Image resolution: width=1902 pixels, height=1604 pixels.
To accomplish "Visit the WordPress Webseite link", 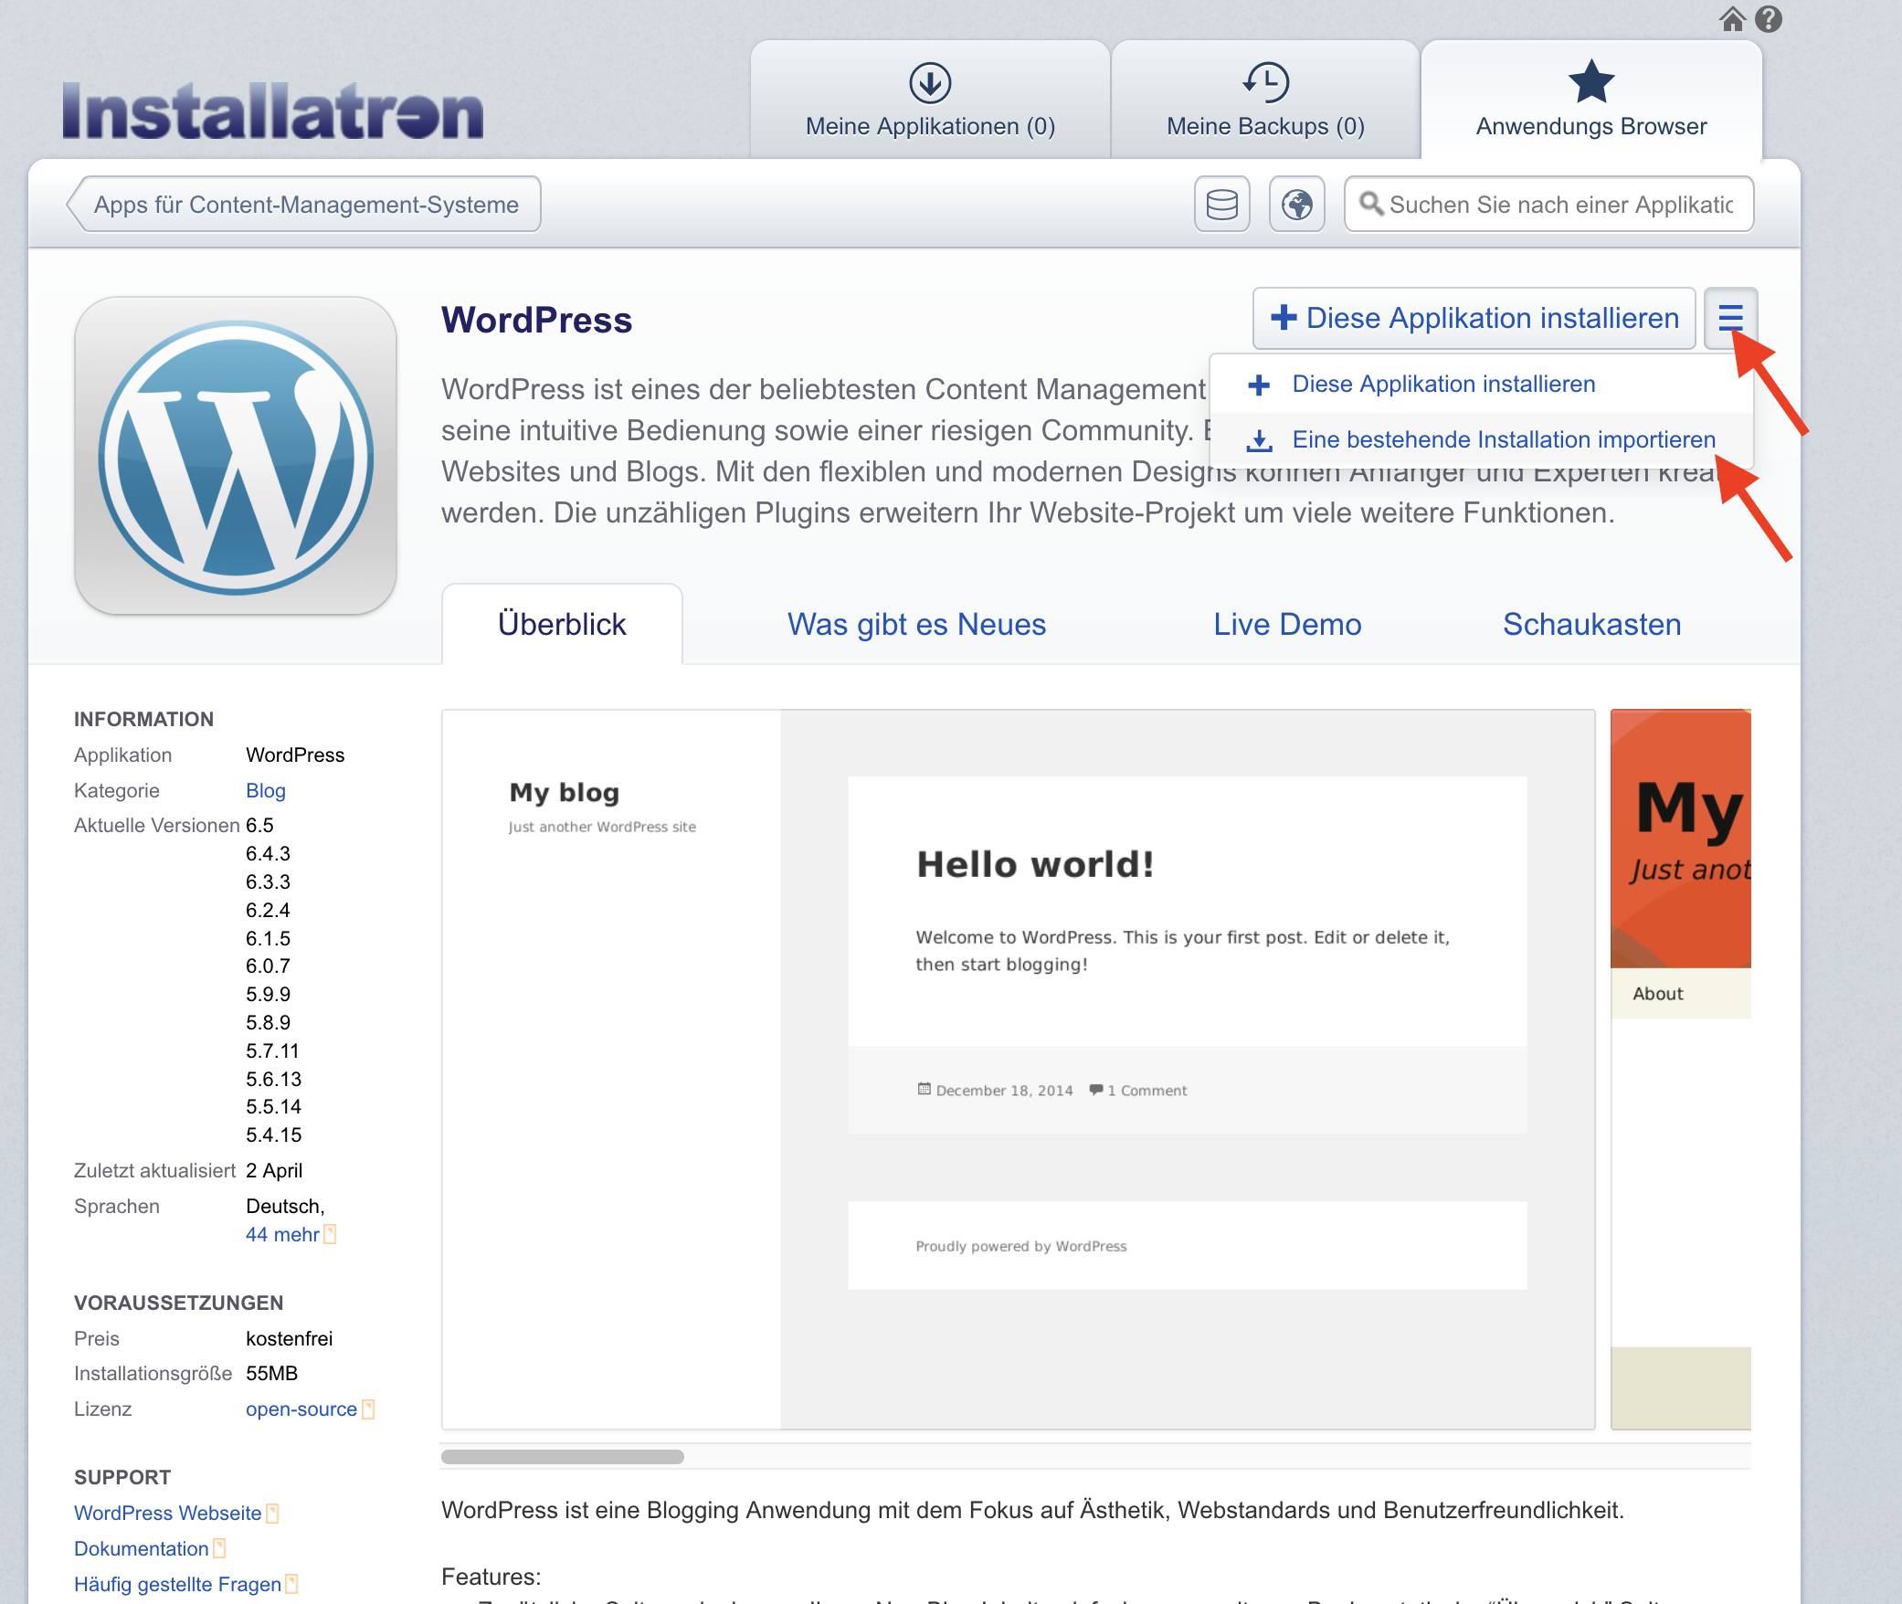I will pyautogui.click(x=167, y=1514).
